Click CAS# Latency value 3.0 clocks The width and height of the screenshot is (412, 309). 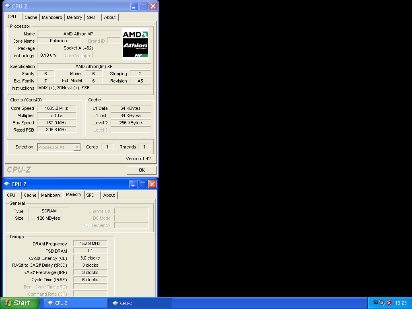(x=90, y=258)
